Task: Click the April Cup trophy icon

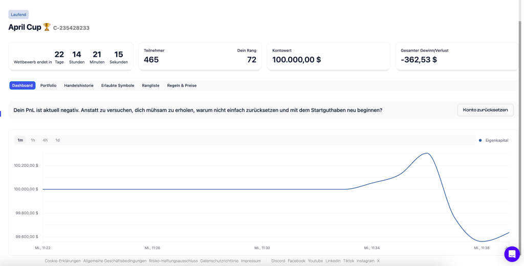Action: [x=47, y=27]
